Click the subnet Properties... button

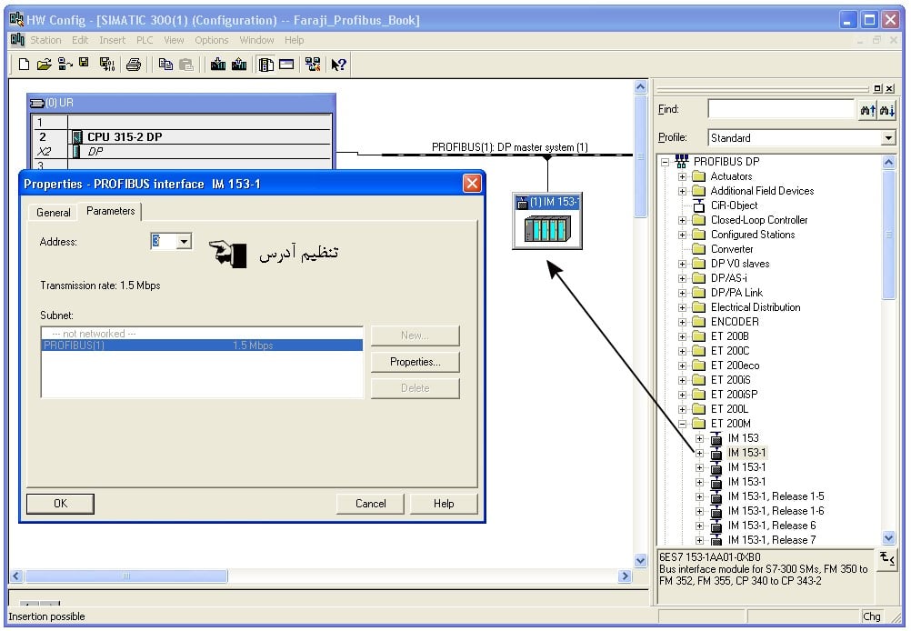[x=415, y=362]
